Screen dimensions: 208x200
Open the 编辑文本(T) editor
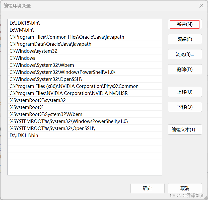click(185, 129)
